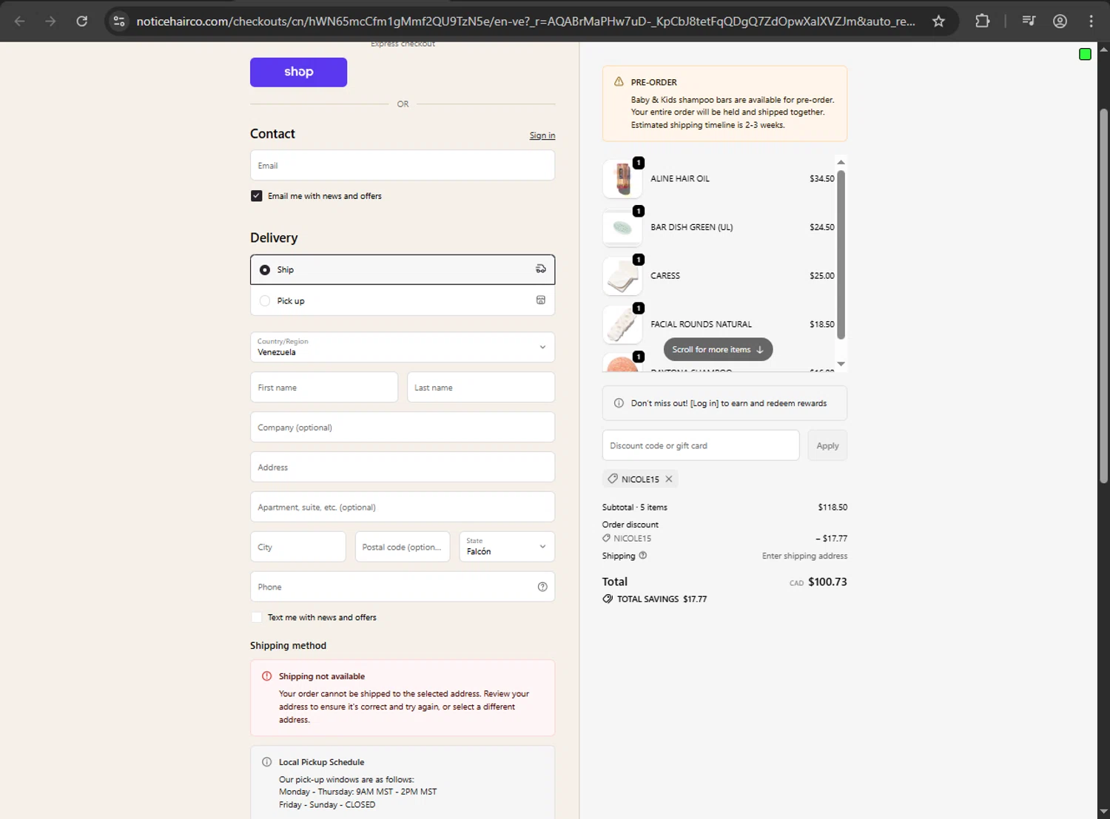Click the Scroll for more items button
Screen dimensions: 1110x819
click(x=718, y=349)
